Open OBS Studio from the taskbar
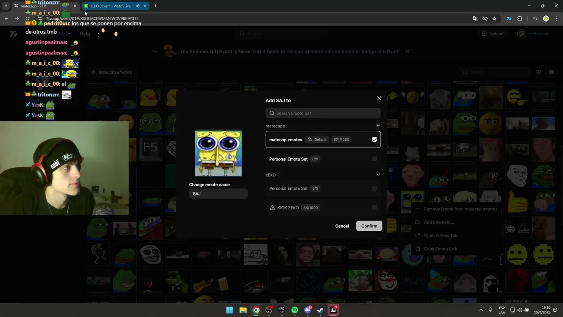This screenshot has width=563, height=317. [269, 310]
